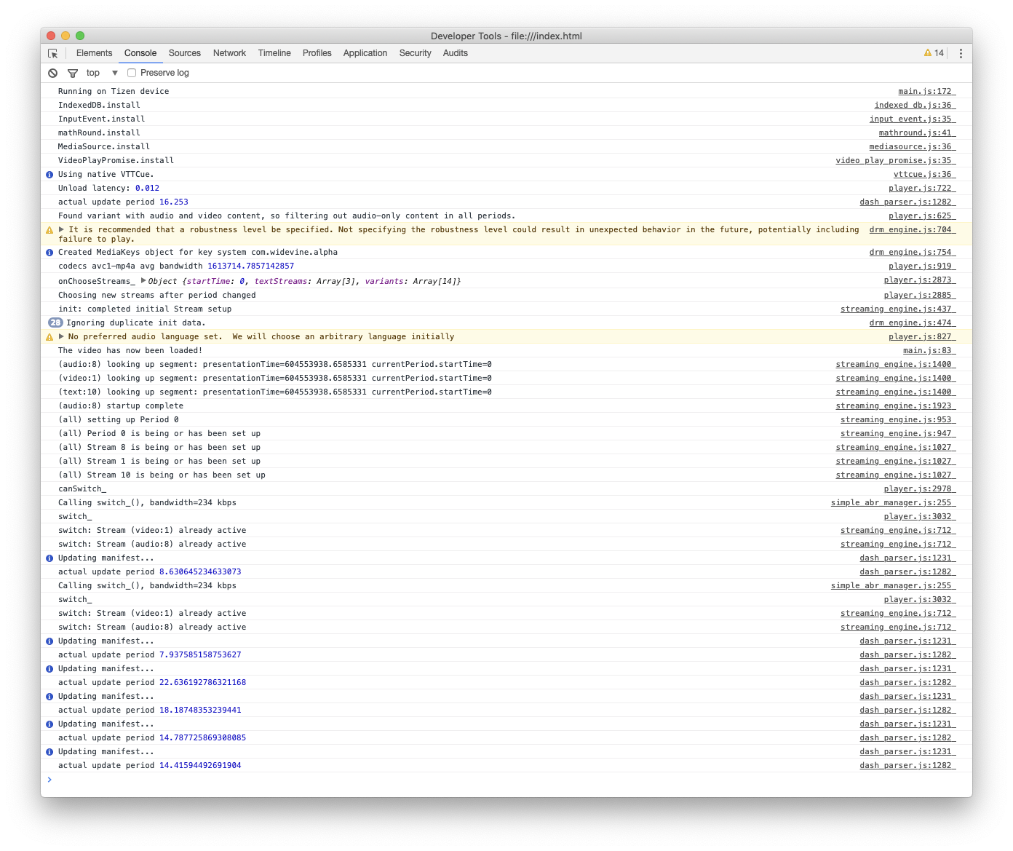Screen dimensions: 1013x851
Task: Enable the Preserve log checkbox
Action: (132, 73)
